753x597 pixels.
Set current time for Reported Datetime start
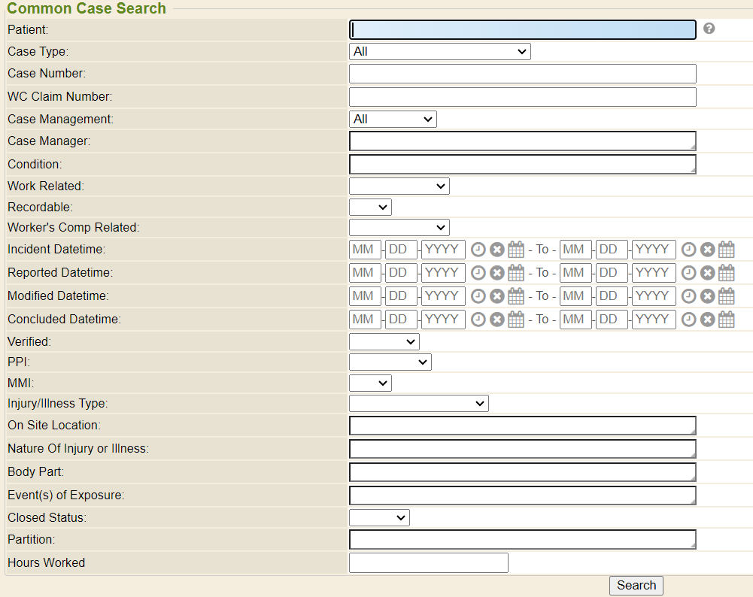coord(478,273)
